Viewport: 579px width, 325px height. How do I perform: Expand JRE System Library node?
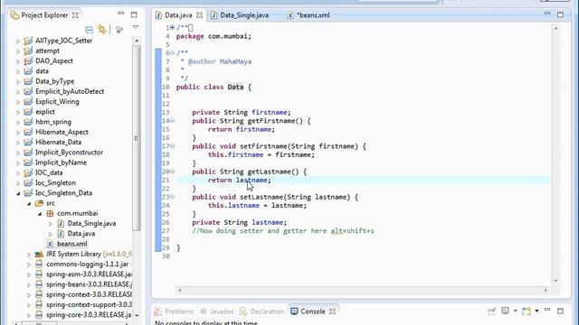(29, 255)
